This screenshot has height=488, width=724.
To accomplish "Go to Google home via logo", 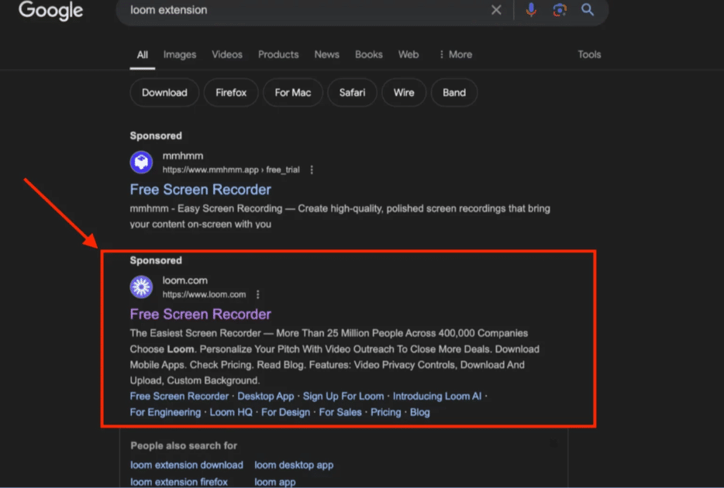I will (50, 11).
